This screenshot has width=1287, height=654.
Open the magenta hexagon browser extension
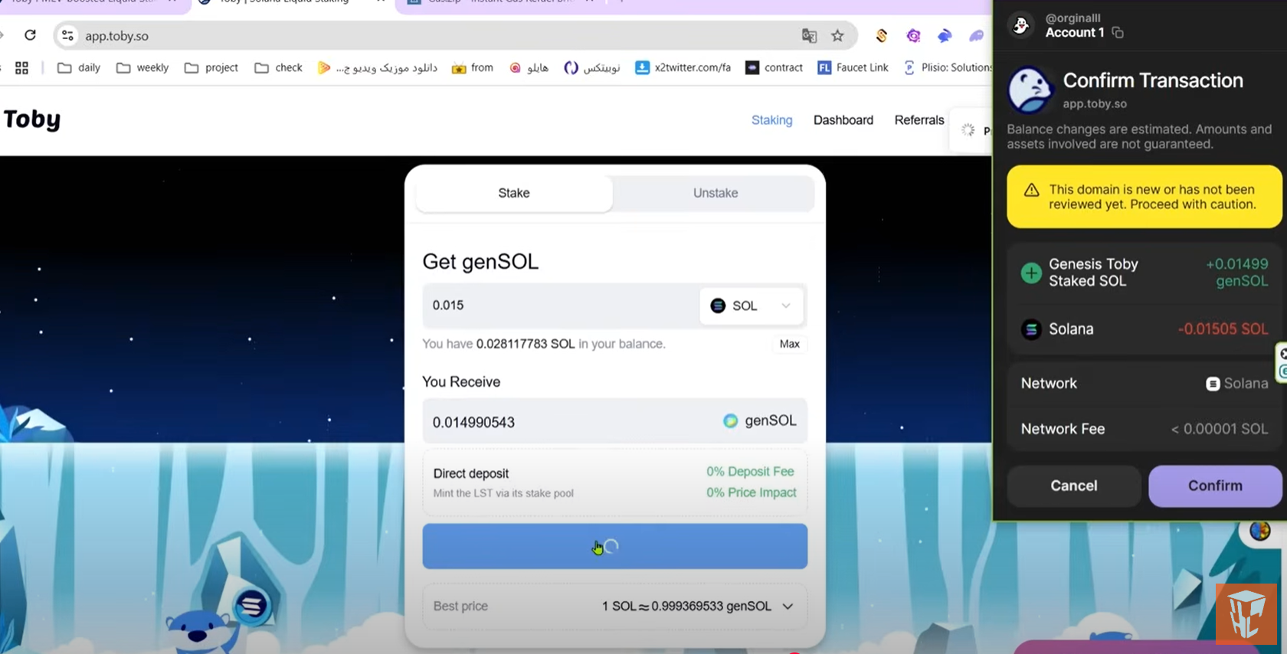pyautogui.click(x=913, y=35)
